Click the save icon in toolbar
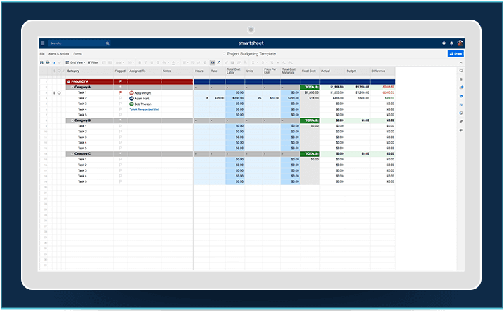504x311 pixels. (41, 62)
